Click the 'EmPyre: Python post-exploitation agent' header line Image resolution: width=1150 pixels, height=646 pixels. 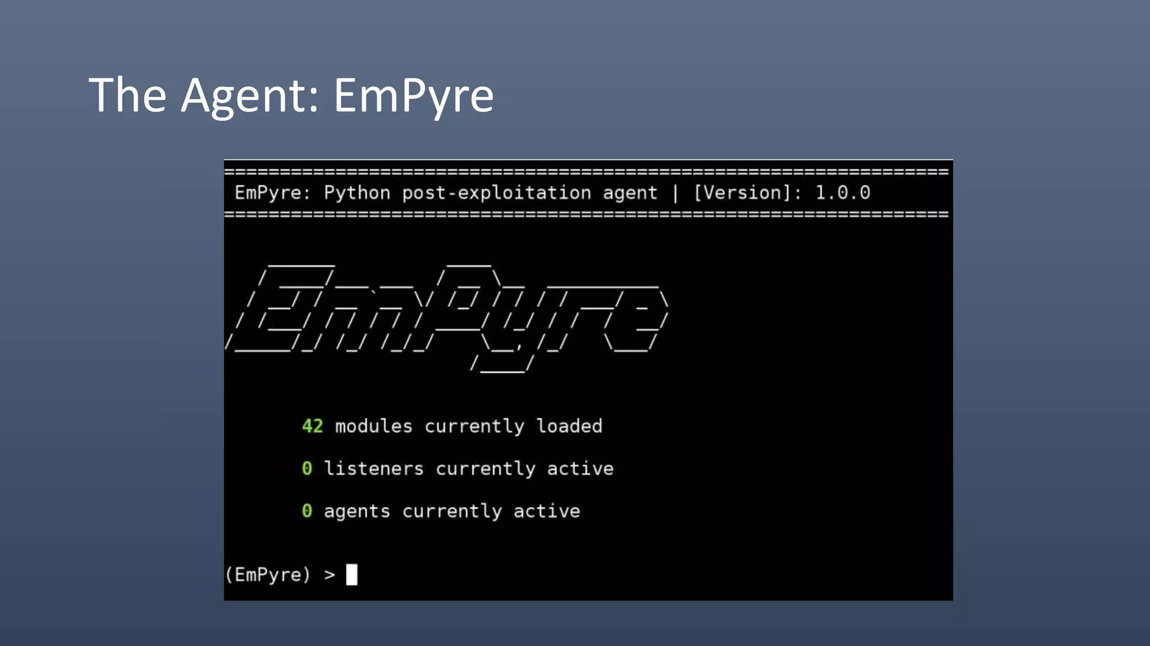coord(446,193)
